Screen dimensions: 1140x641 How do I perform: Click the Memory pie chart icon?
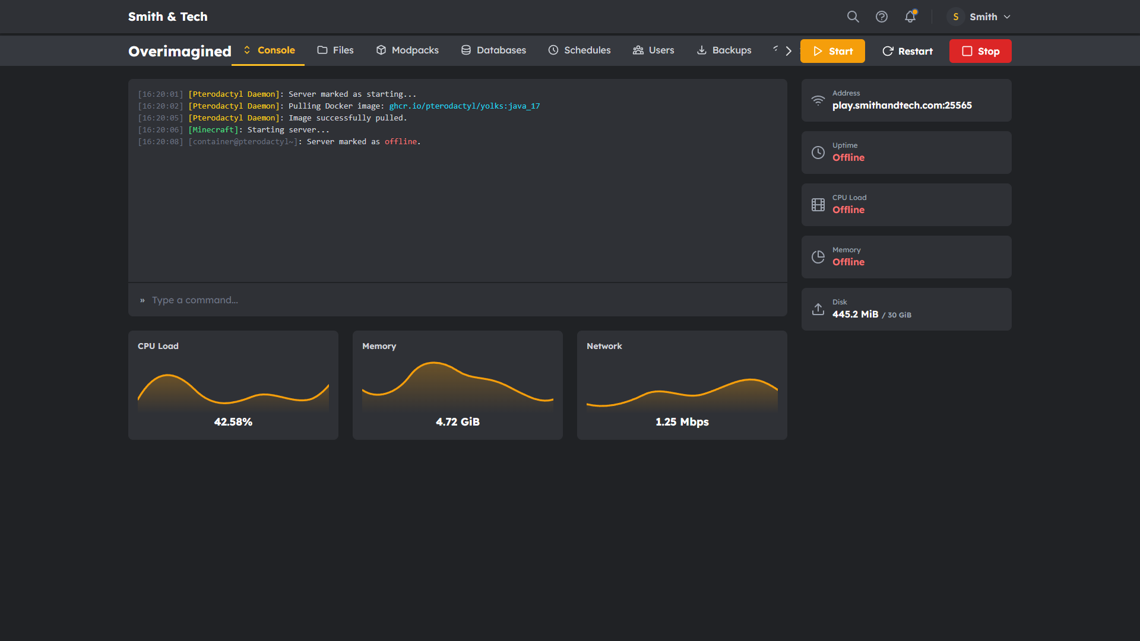pos(818,257)
